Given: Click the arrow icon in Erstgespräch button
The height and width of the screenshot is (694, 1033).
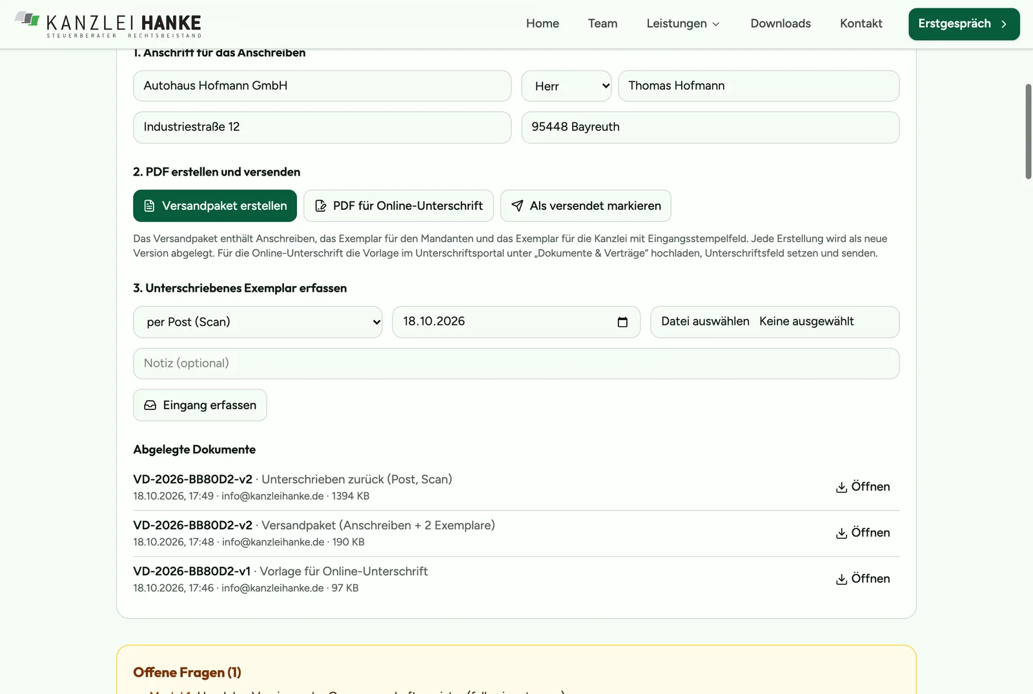Looking at the screenshot, I should tap(1004, 24).
